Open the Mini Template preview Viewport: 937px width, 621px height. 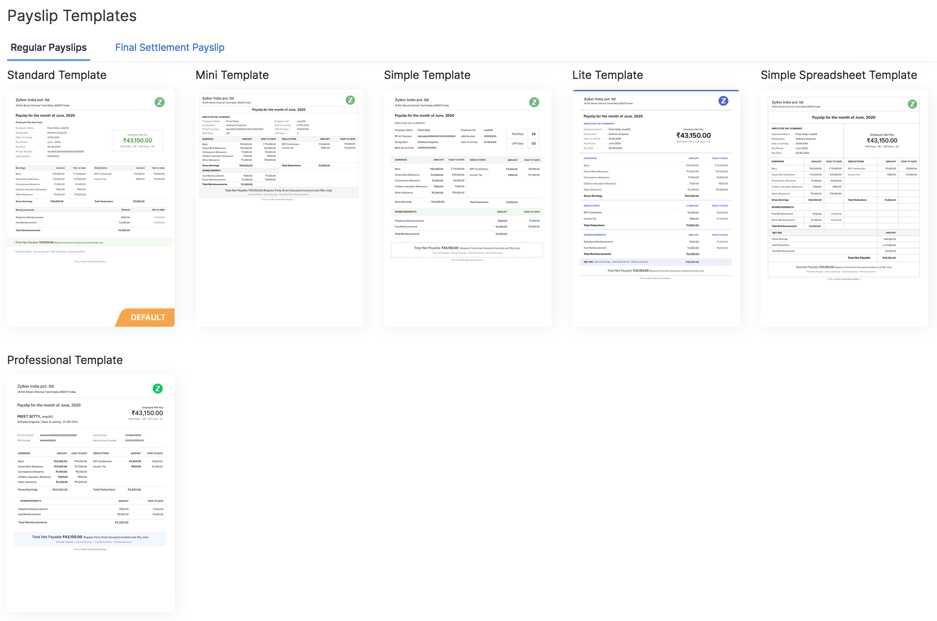coord(279,206)
